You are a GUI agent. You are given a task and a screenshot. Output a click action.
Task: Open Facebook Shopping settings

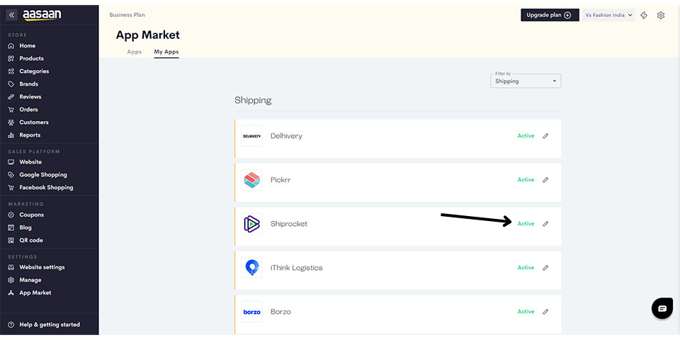46,188
